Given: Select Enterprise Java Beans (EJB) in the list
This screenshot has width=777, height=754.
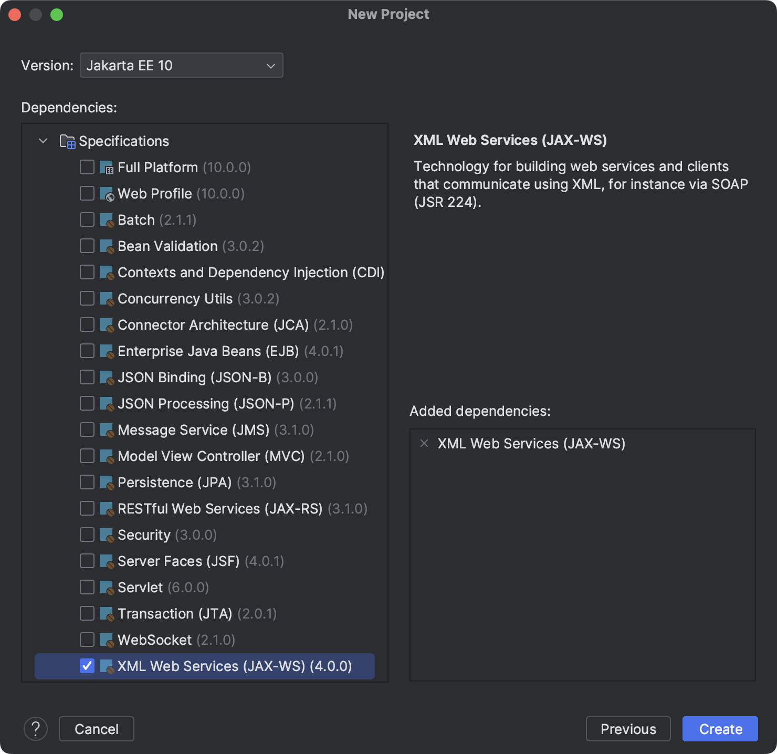Looking at the screenshot, I should [x=208, y=351].
